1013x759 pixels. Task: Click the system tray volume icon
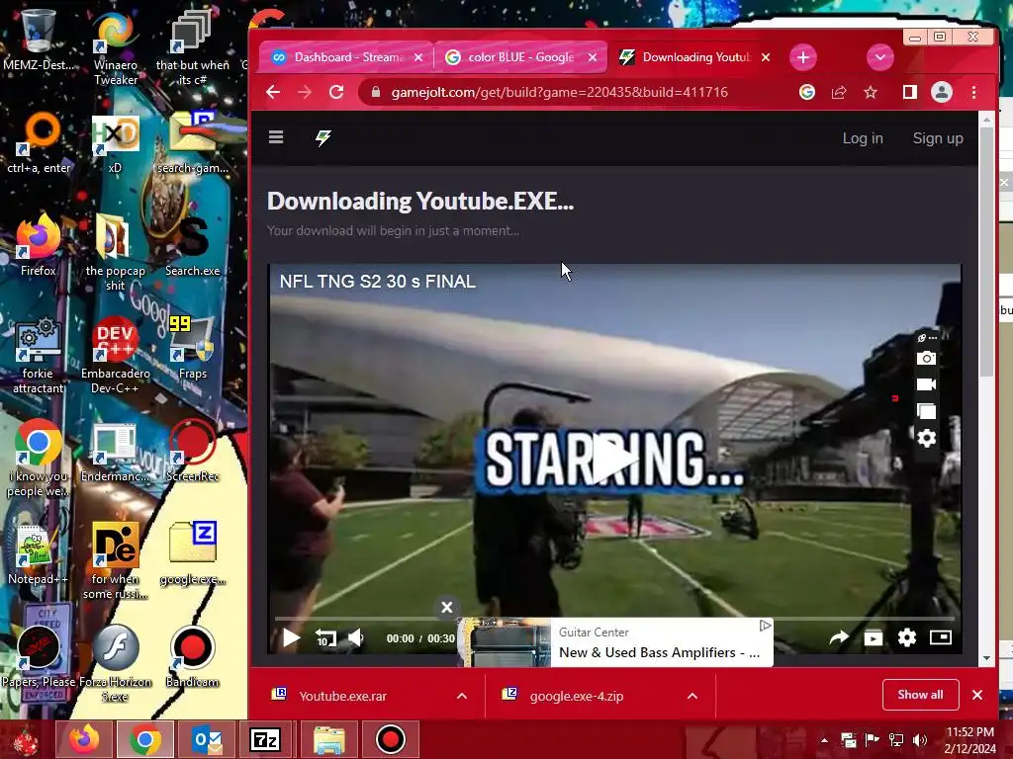tap(920, 740)
